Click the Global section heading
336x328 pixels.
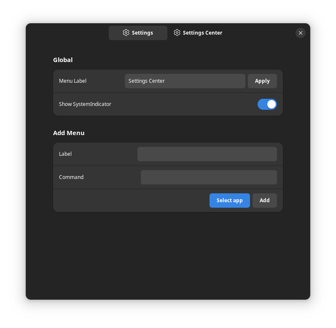pos(63,60)
